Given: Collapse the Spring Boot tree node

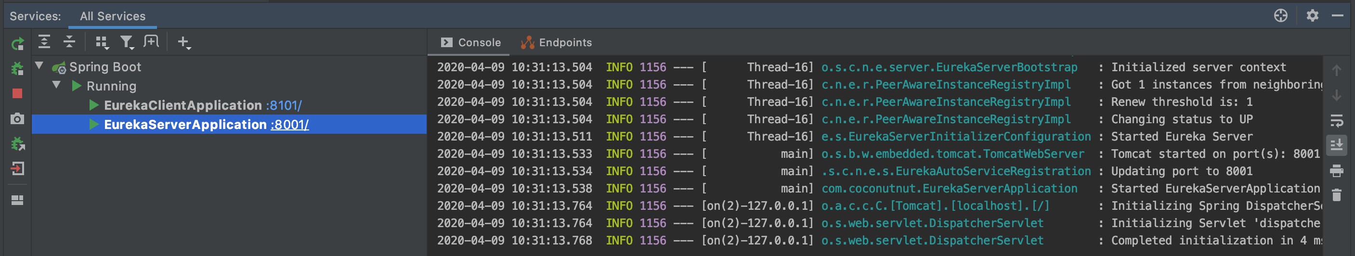Looking at the screenshot, I should tap(39, 66).
